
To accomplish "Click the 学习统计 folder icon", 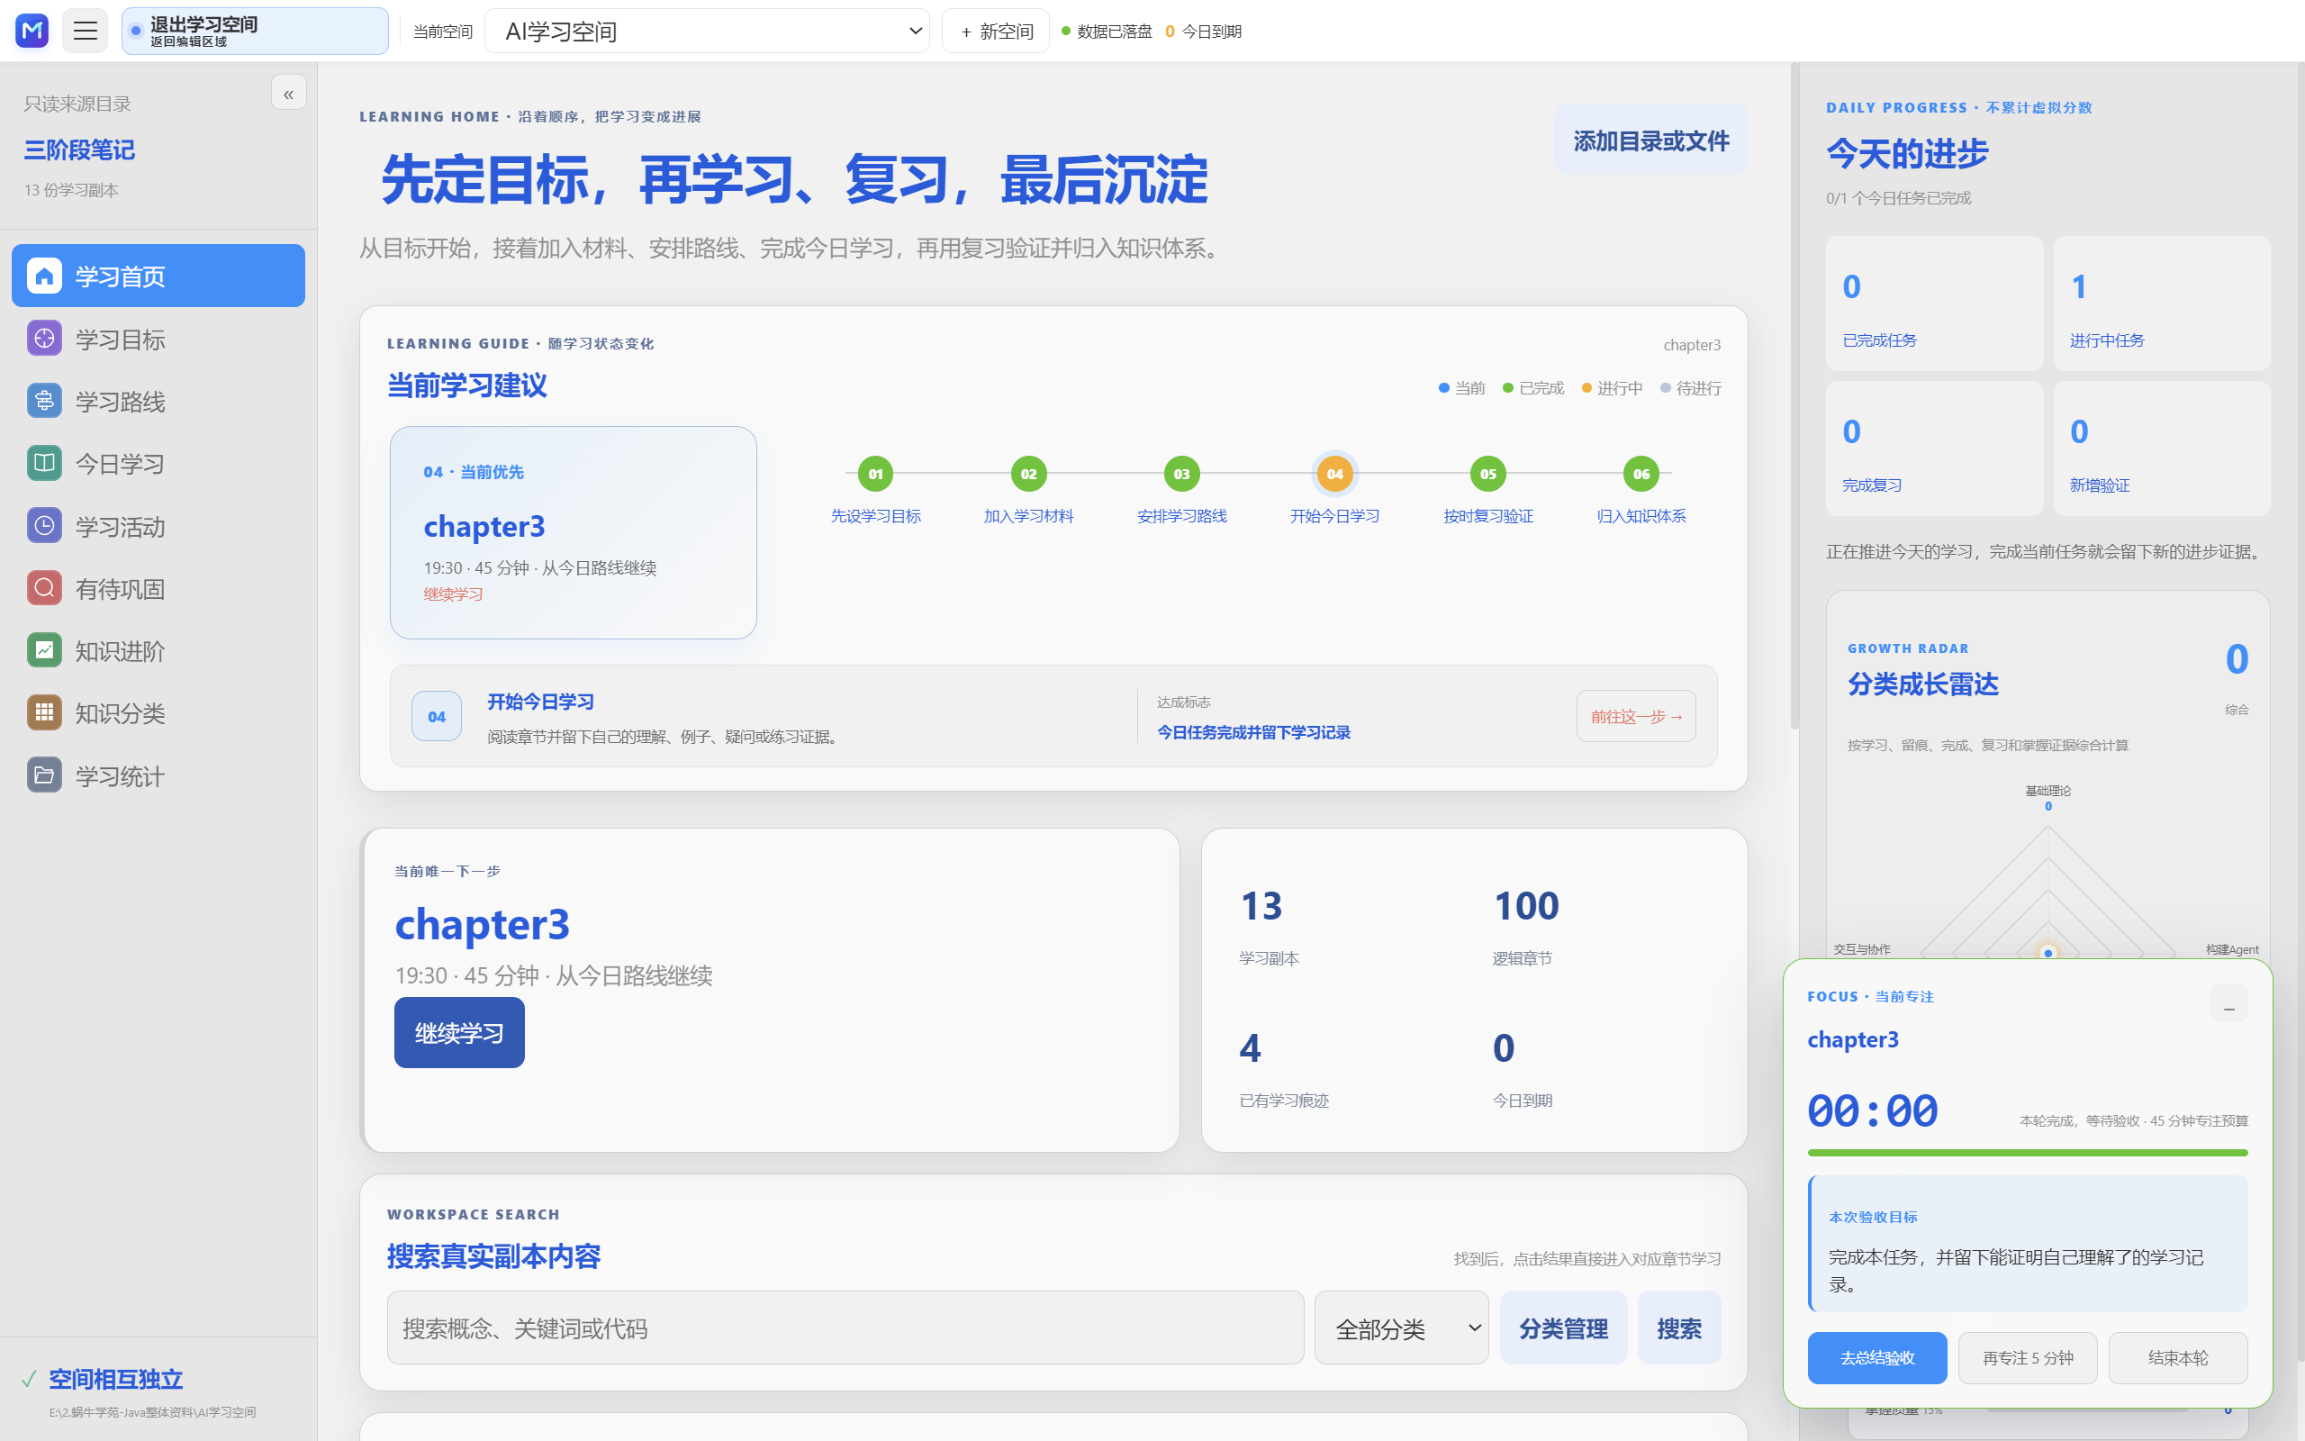I will pos(44,775).
